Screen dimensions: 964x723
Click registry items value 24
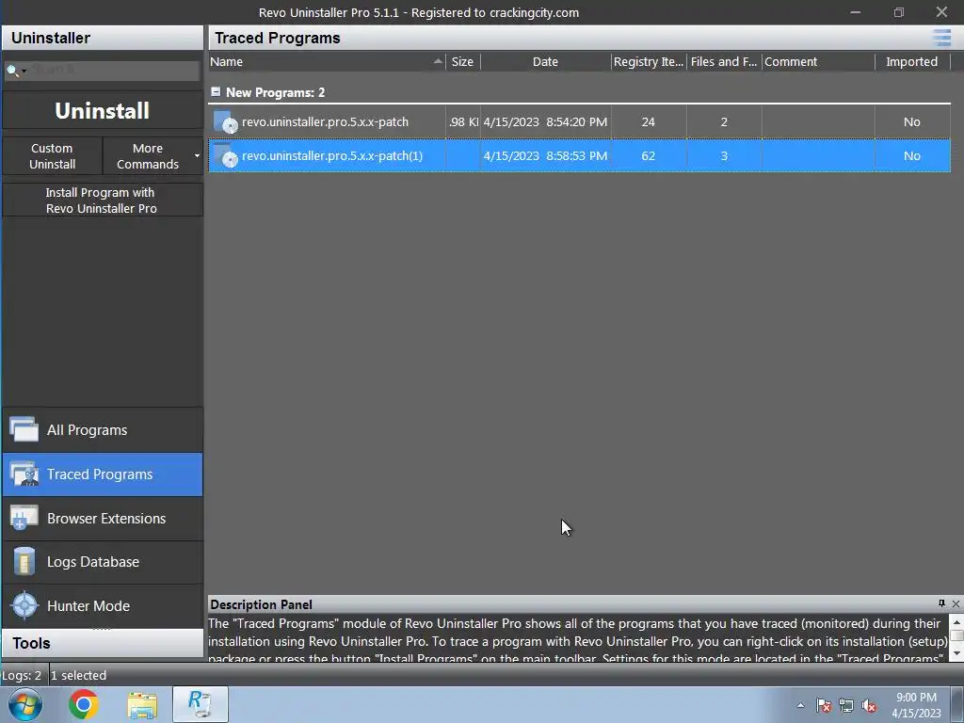click(648, 121)
